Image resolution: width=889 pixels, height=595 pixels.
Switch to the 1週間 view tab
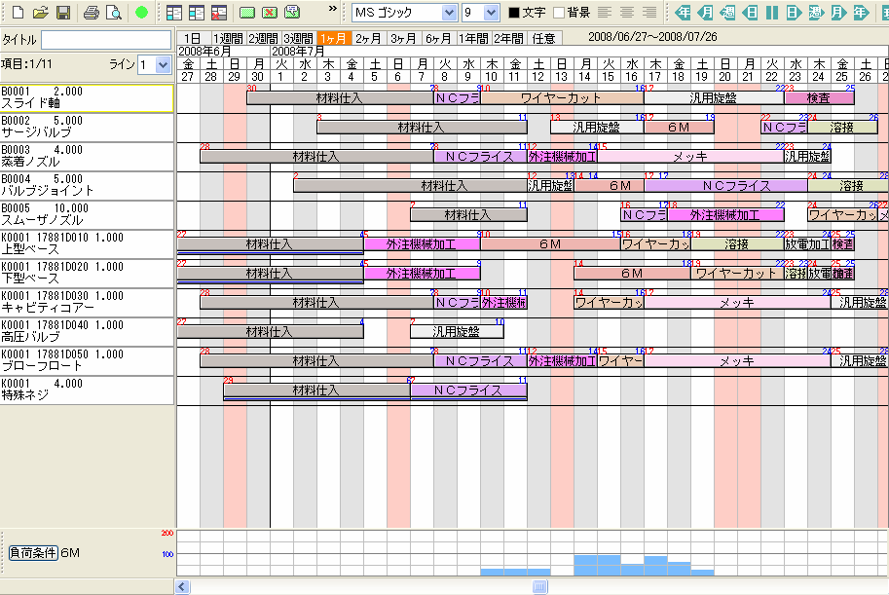pyautogui.click(x=229, y=38)
